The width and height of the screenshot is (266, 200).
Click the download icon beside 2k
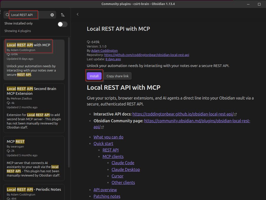click(9, 151)
